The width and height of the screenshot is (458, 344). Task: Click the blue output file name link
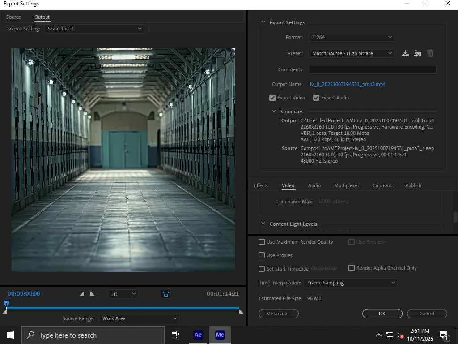(x=348, y=84)
